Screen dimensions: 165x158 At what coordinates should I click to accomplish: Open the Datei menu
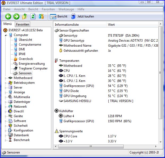[x=7, y=9]
